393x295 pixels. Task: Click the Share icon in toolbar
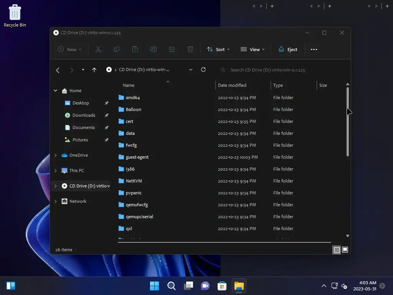tap(172, 50)
